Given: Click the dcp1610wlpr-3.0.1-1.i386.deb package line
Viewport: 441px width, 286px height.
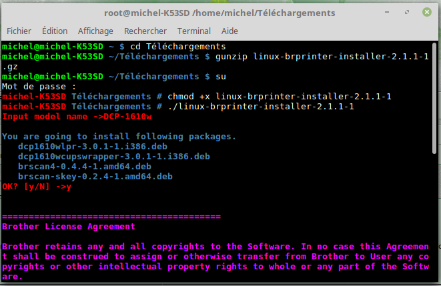Looking at the screenshot, I should 93,147.
